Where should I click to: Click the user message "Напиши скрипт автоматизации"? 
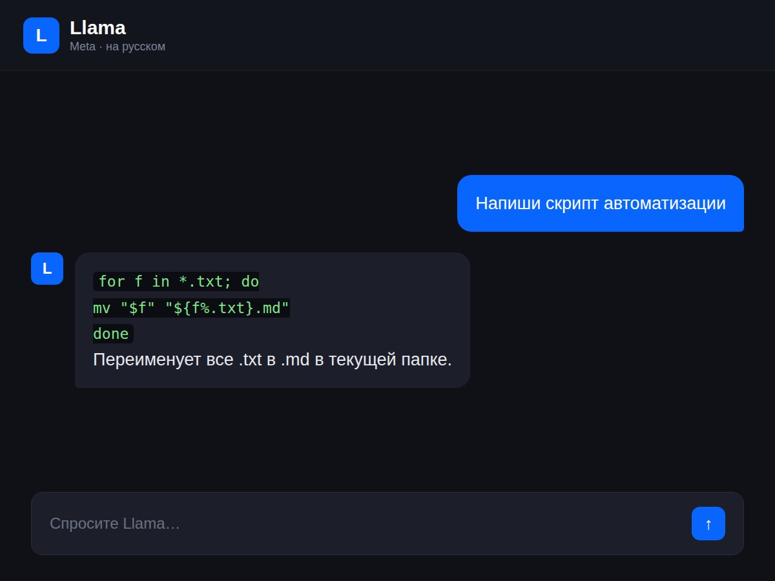click(601, 203)
